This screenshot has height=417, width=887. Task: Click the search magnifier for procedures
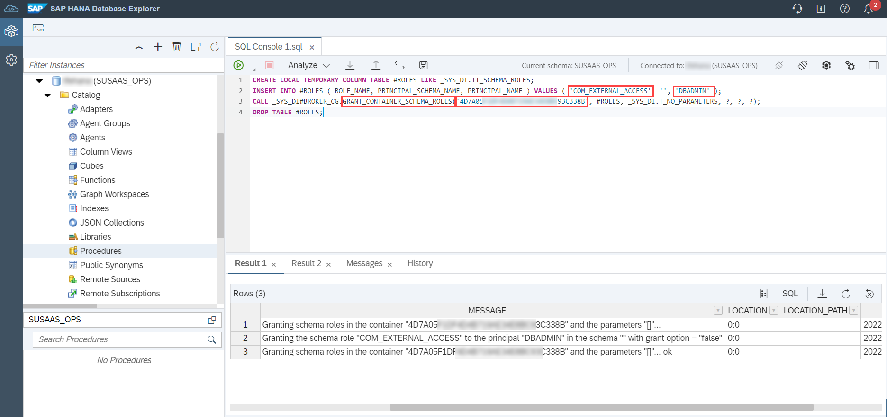pos(212,339)
